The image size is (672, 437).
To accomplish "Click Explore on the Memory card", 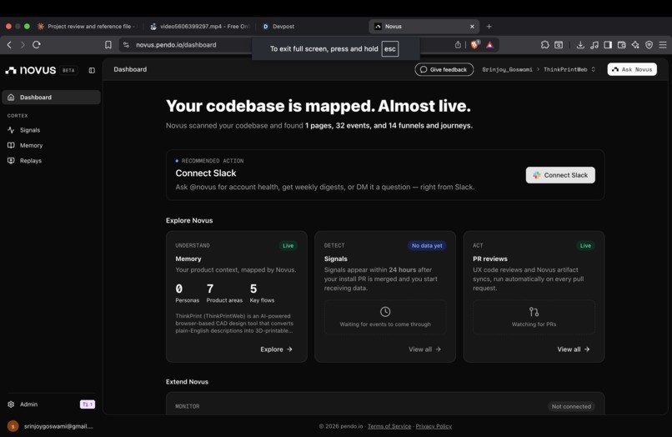I will (276, 349).
